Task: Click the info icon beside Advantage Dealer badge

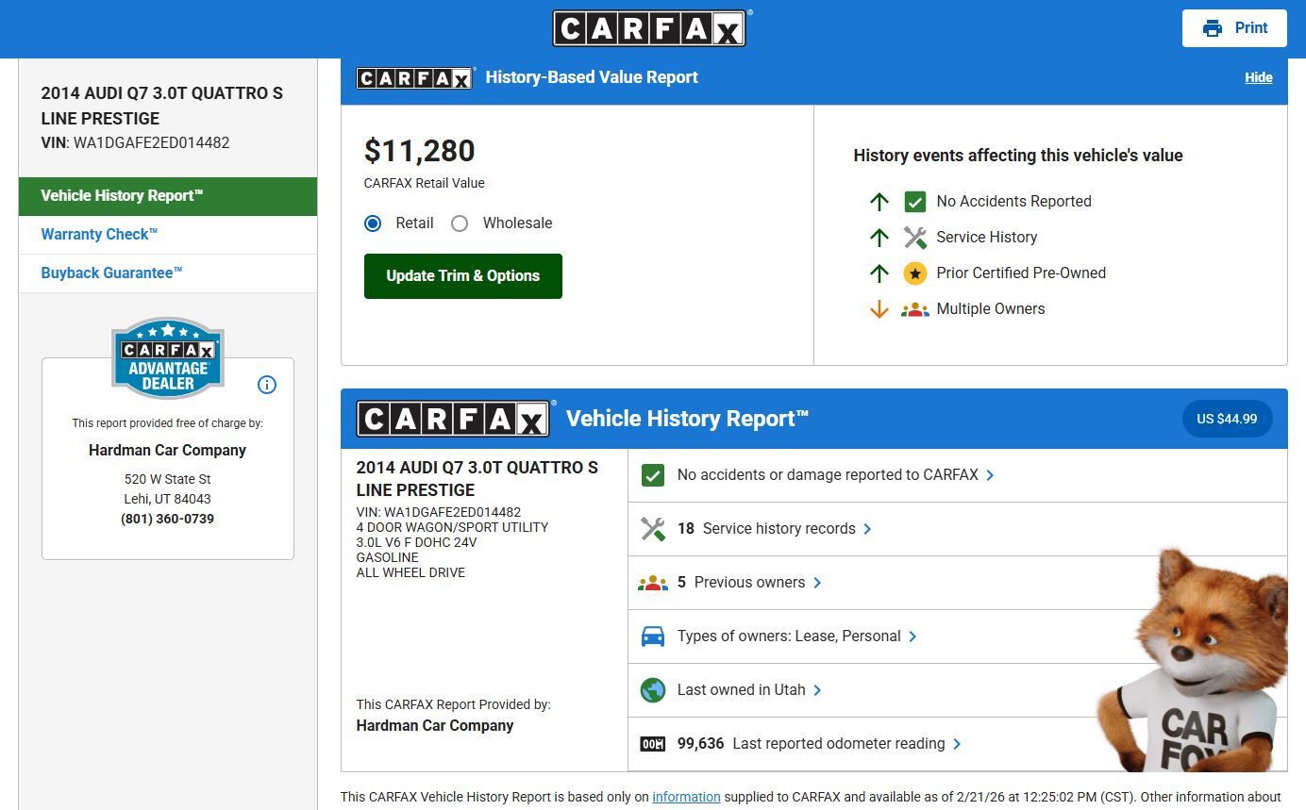Action: (267, 385)
